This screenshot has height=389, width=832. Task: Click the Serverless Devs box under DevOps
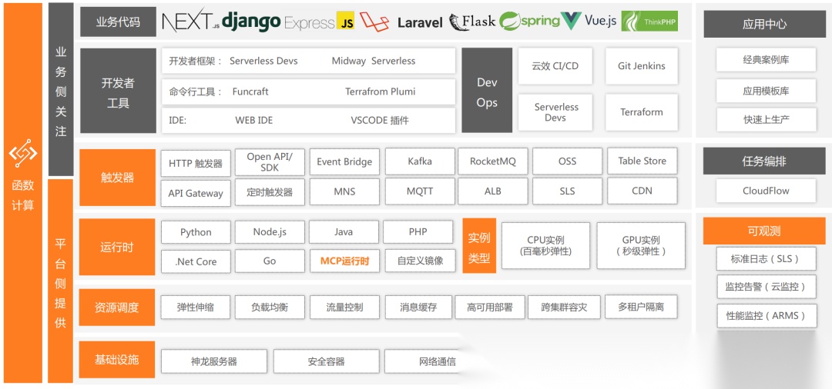click(x=555, y=112)
